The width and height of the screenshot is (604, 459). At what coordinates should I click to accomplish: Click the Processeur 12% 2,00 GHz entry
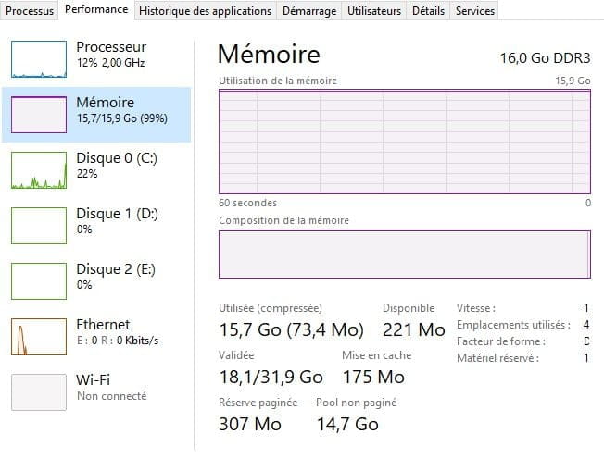[111, 54]
